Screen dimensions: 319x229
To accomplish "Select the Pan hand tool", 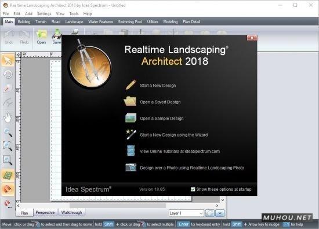I will [8, 117].
